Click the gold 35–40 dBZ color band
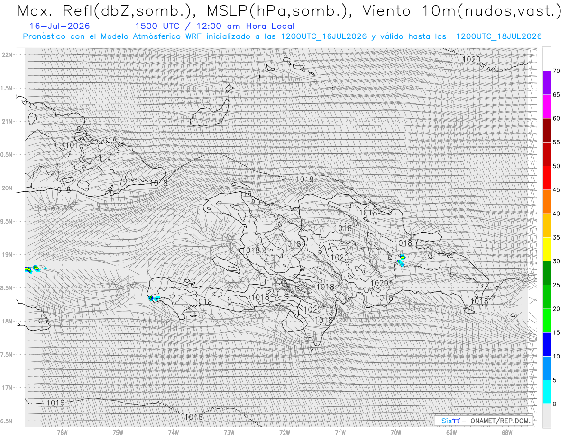Image resolution: width=569 pixels, height=439 pixels. click(x=547, y=225)
